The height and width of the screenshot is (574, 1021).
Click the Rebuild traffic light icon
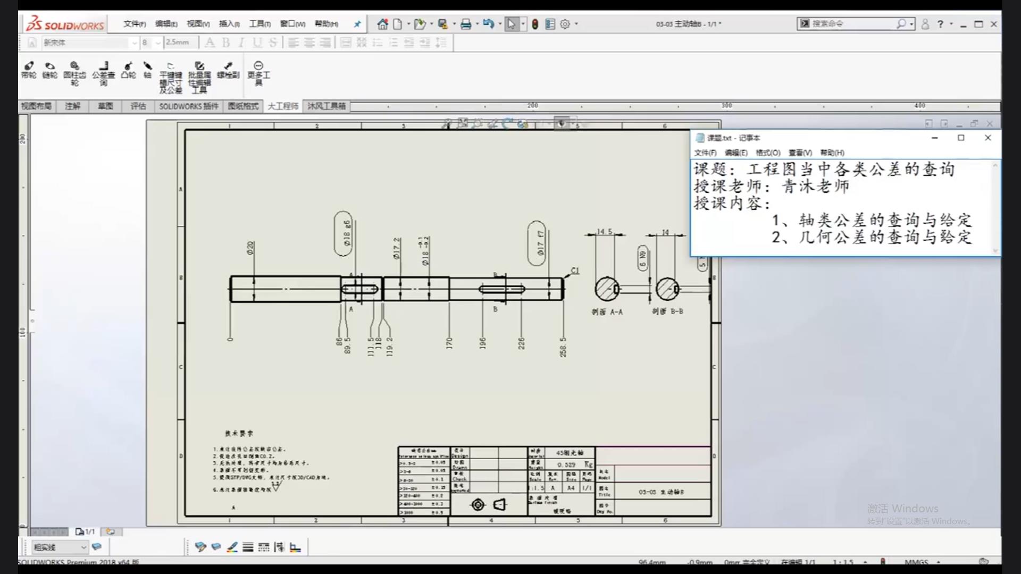coord(535,24)
